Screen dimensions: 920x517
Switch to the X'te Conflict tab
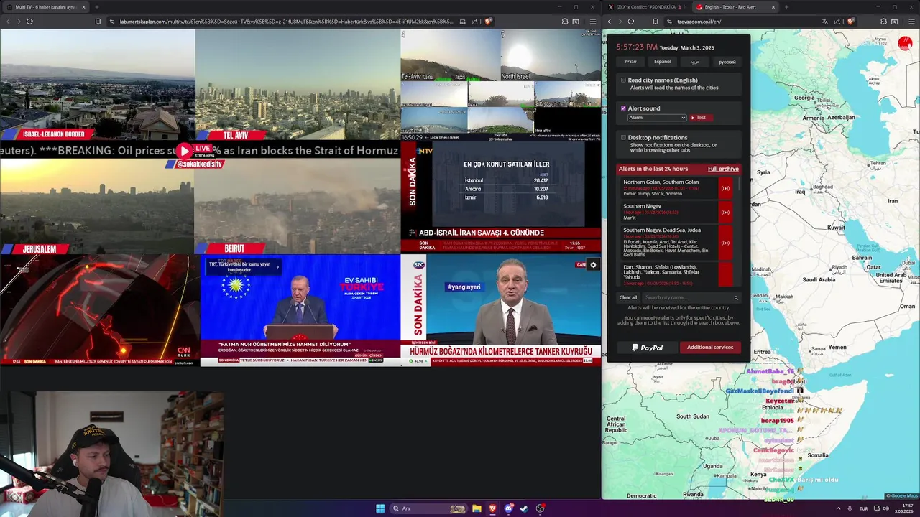coord(645,7)
